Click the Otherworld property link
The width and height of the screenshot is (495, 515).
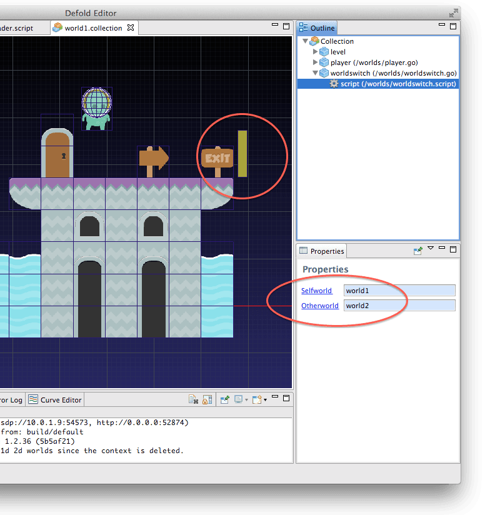click(x=319, y=306)
